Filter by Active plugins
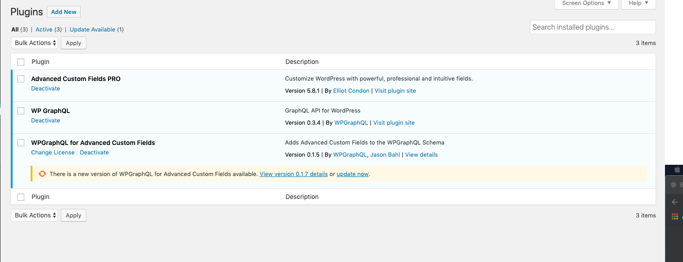The height and width of the screenshot is (262, 683). 44,29
